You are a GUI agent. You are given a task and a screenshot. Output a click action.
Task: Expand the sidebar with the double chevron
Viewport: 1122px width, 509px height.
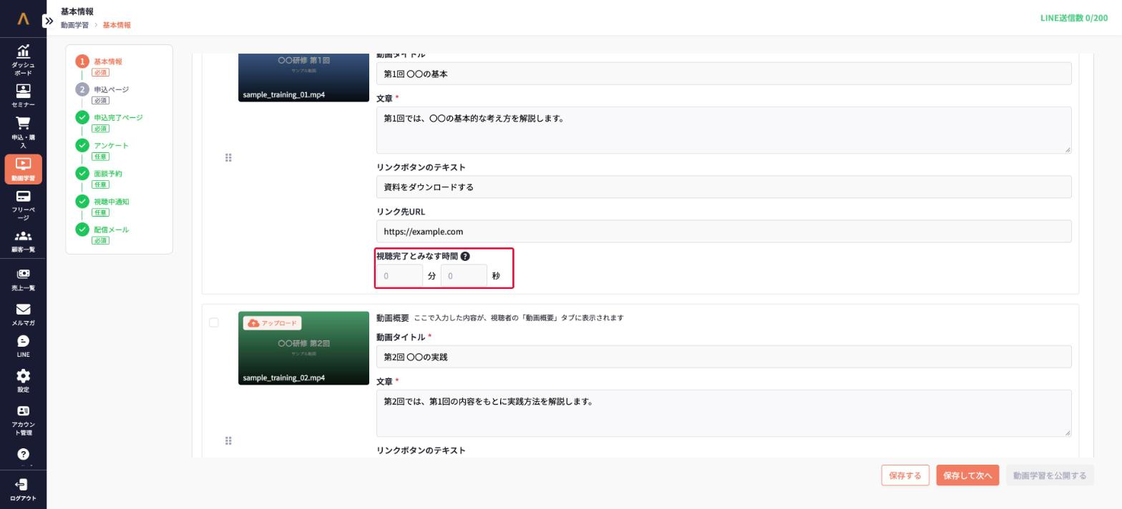49,21
